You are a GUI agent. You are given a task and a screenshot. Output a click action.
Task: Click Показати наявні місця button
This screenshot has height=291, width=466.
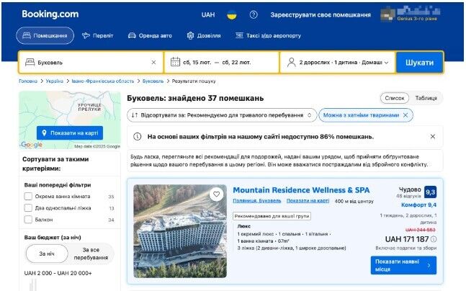pyautogui.click(x=403, y=265)
